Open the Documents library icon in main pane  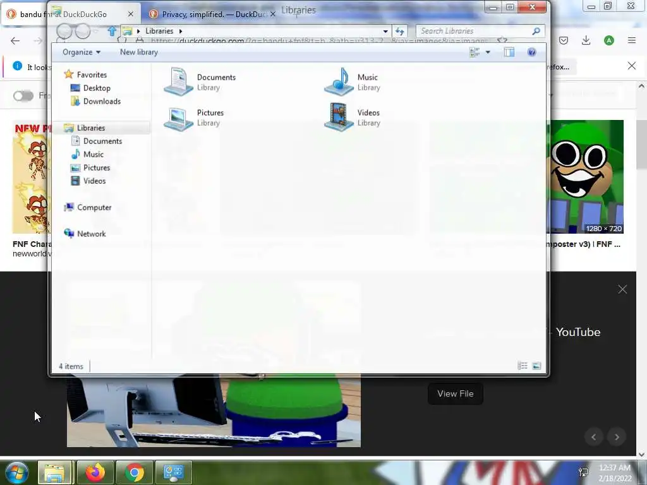(x=178, y=81)
